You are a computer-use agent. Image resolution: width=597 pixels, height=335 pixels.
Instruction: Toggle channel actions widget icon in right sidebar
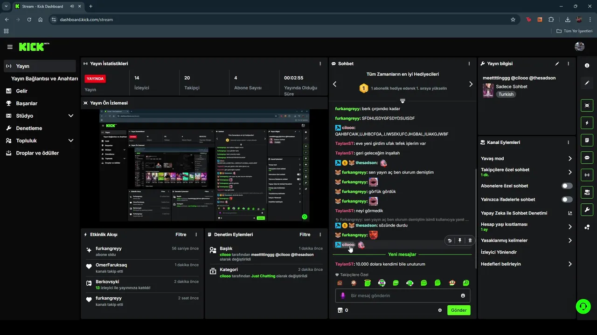pos(587,192)
